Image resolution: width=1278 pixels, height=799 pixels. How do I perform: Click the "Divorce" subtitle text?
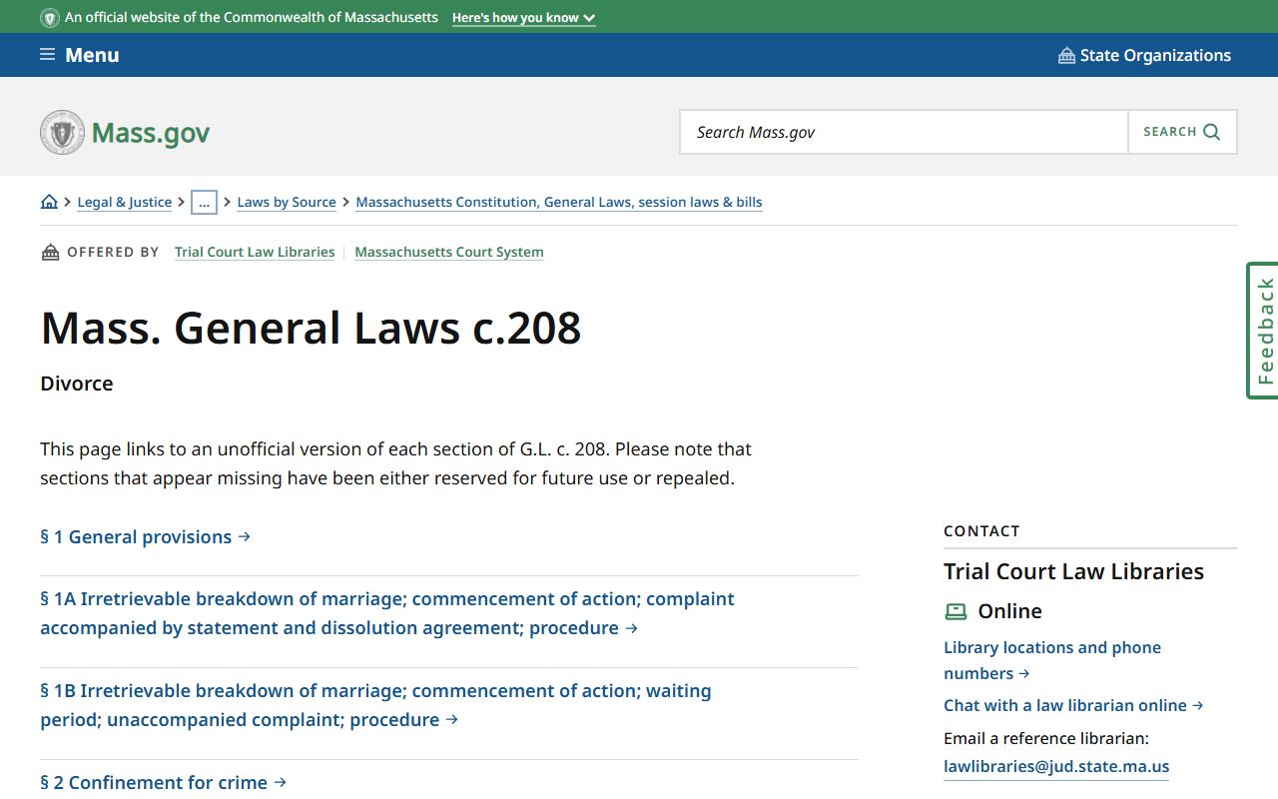pos(77,384)
